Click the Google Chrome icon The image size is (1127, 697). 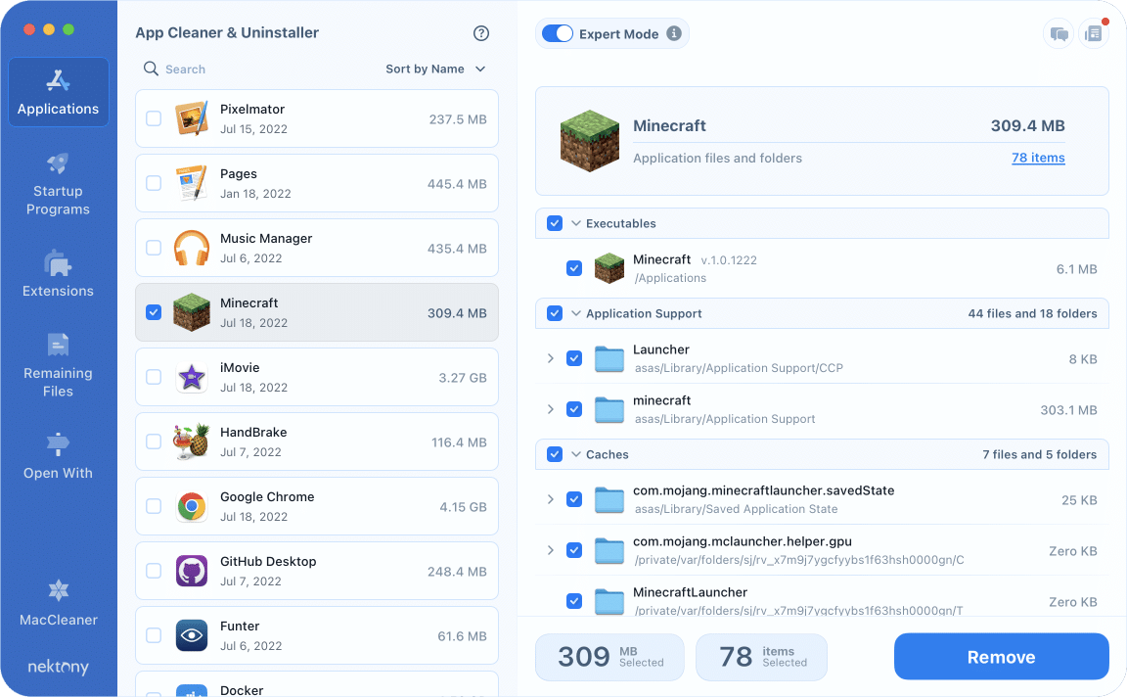coord(192,506)
